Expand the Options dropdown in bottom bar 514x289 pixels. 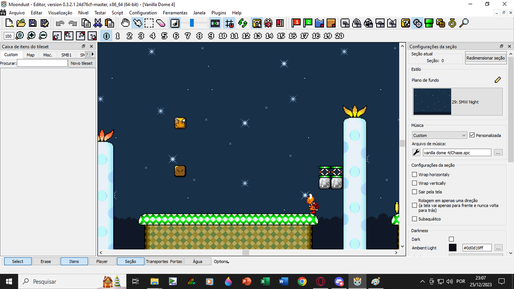221,261
